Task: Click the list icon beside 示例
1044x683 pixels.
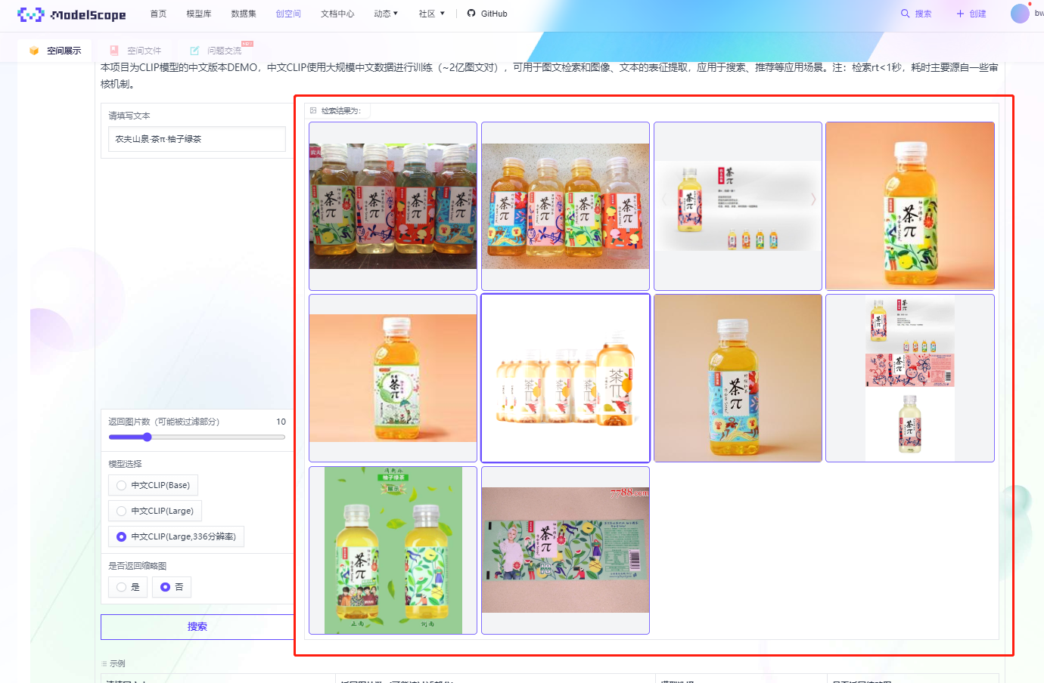Action: pos(104,663)
